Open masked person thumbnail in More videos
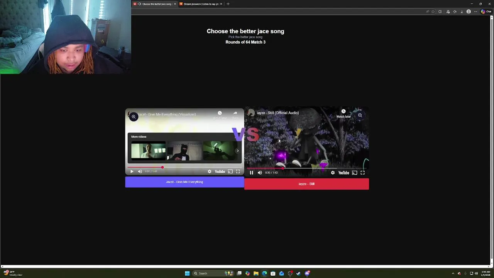Viewport: 494px width, 278px height. (184, 151)
